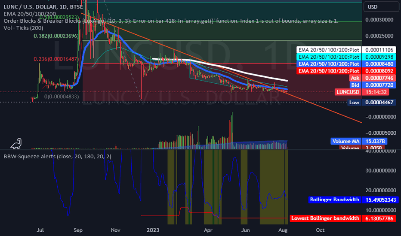Click the Ask price label 0.00007746
This screenshot has height=236, width=401.
pos(373,78)
